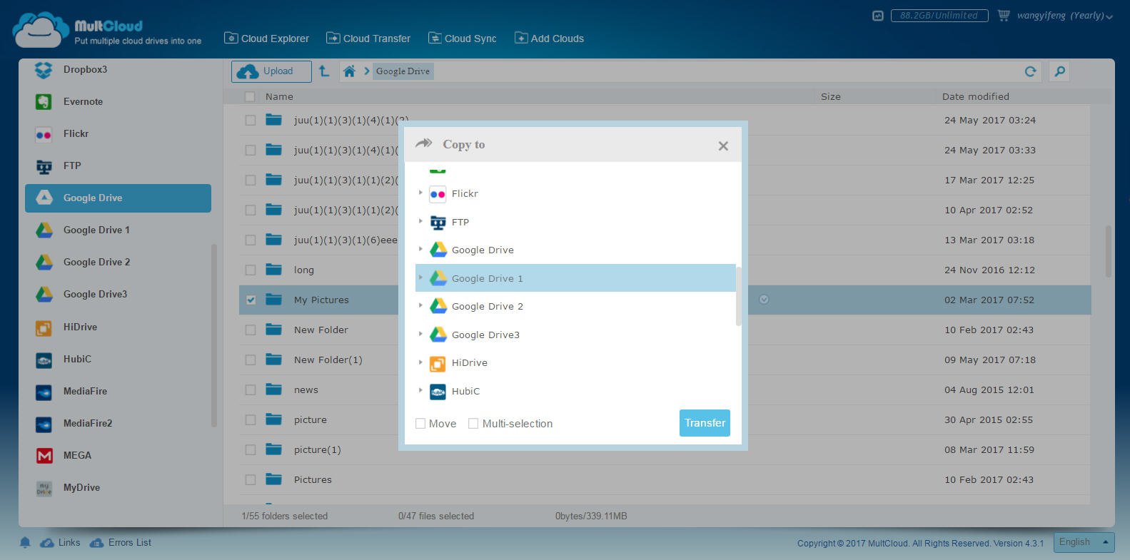Screen dimensions: 1130x560
Task: Select MEGA in the cloud sidebar
Action: [77, 456]
